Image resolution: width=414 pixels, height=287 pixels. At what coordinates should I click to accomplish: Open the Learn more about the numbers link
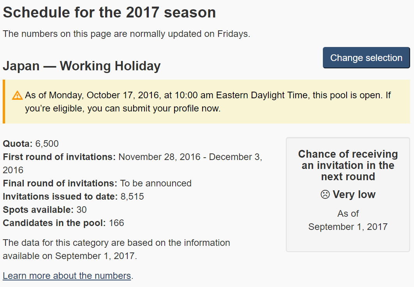(x=67, y=276)
